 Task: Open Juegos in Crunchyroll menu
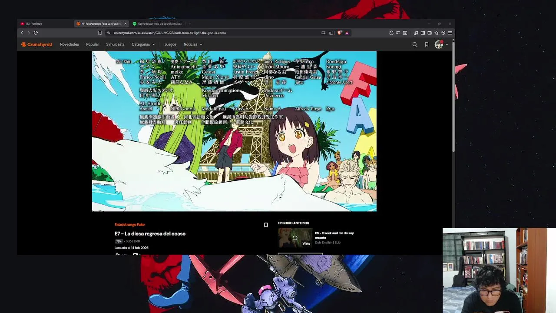coord(170,44)
